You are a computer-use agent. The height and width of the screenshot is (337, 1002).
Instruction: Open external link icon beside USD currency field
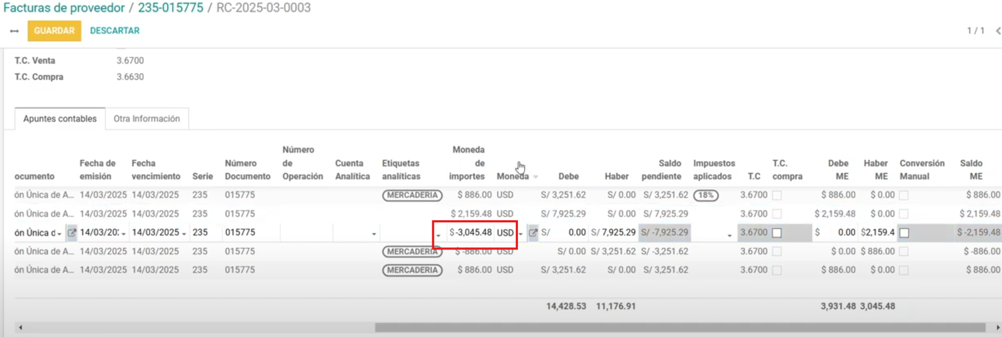[x=533, y=233]
